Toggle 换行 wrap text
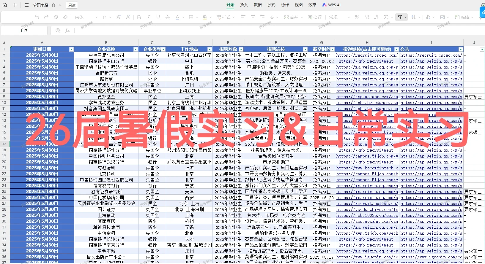This screenshot has height=264, width=485. point(315,17)
